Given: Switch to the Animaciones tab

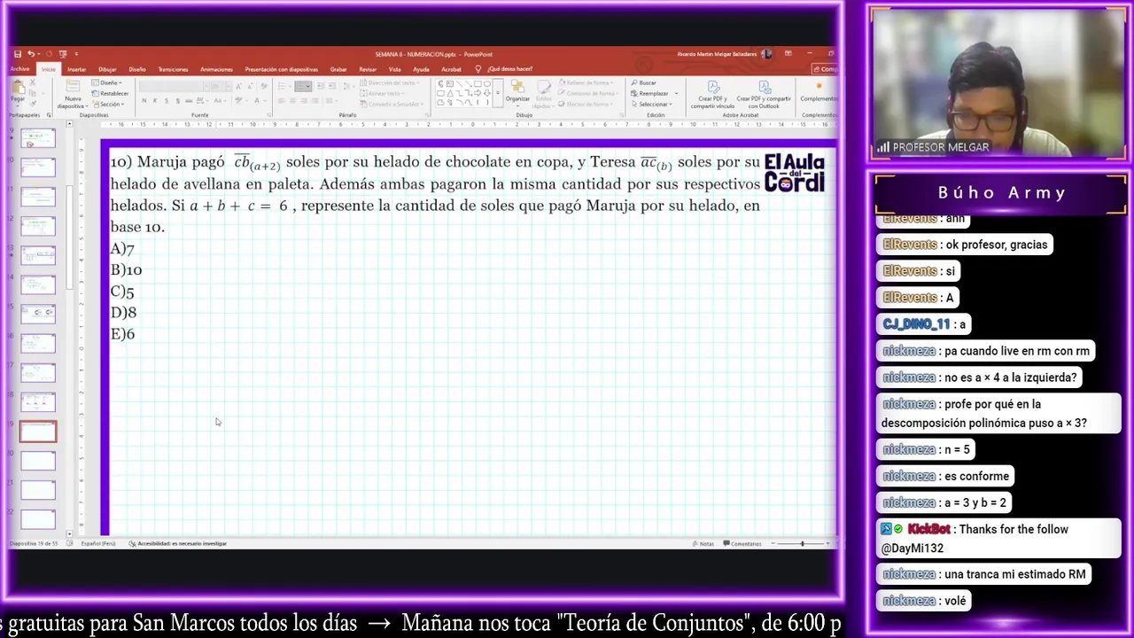Looking at the screenshot, I should click(x=216, y=69).
